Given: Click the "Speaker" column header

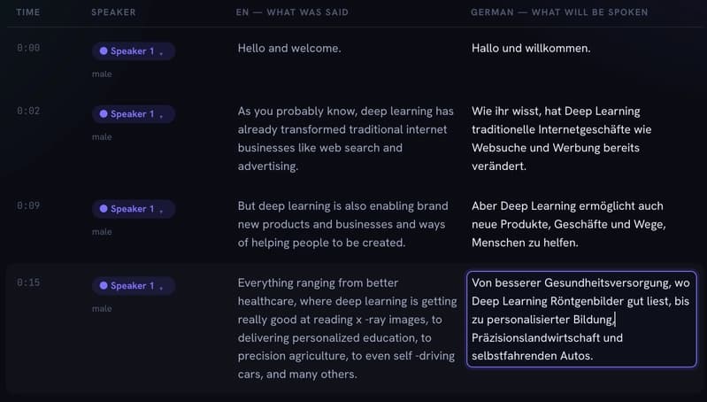Looking at the screenshot, I should click(x=113, y=12).
